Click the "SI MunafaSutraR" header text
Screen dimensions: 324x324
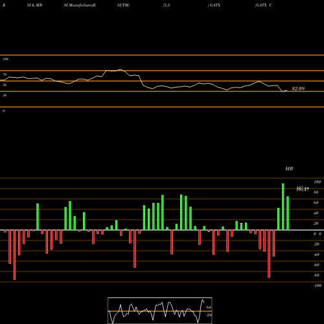click(80, 5)
